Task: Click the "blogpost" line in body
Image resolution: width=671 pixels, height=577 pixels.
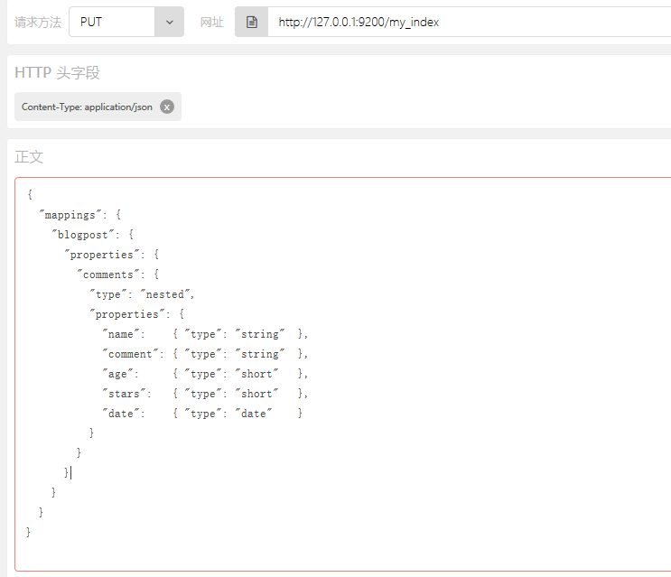Action: (93, 235)
